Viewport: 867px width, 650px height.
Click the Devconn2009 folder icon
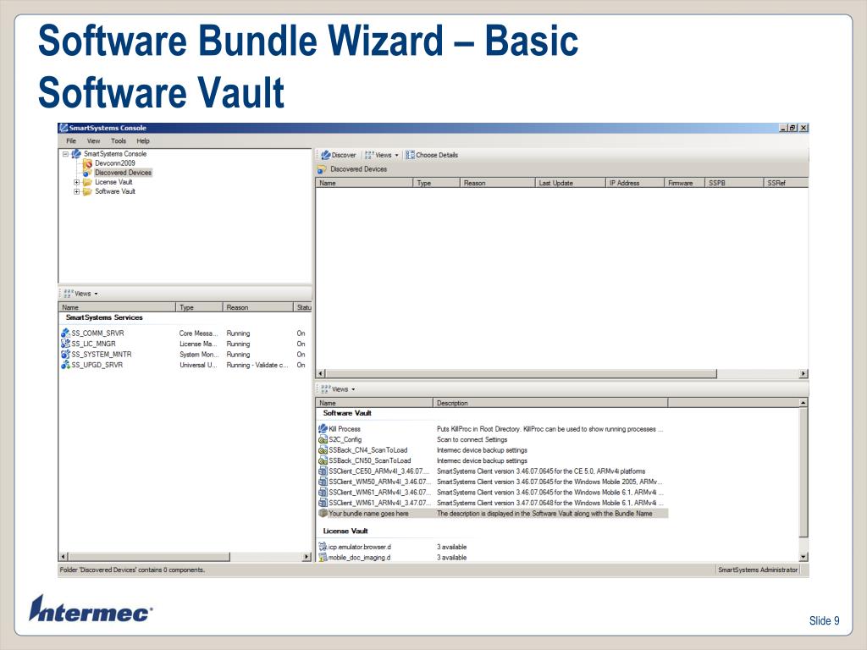point(87,163)
